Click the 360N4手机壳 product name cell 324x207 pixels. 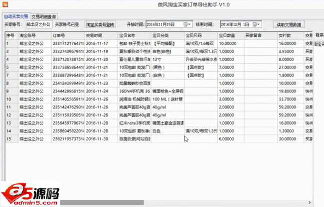pyautogui.click(x=135, y=91)
